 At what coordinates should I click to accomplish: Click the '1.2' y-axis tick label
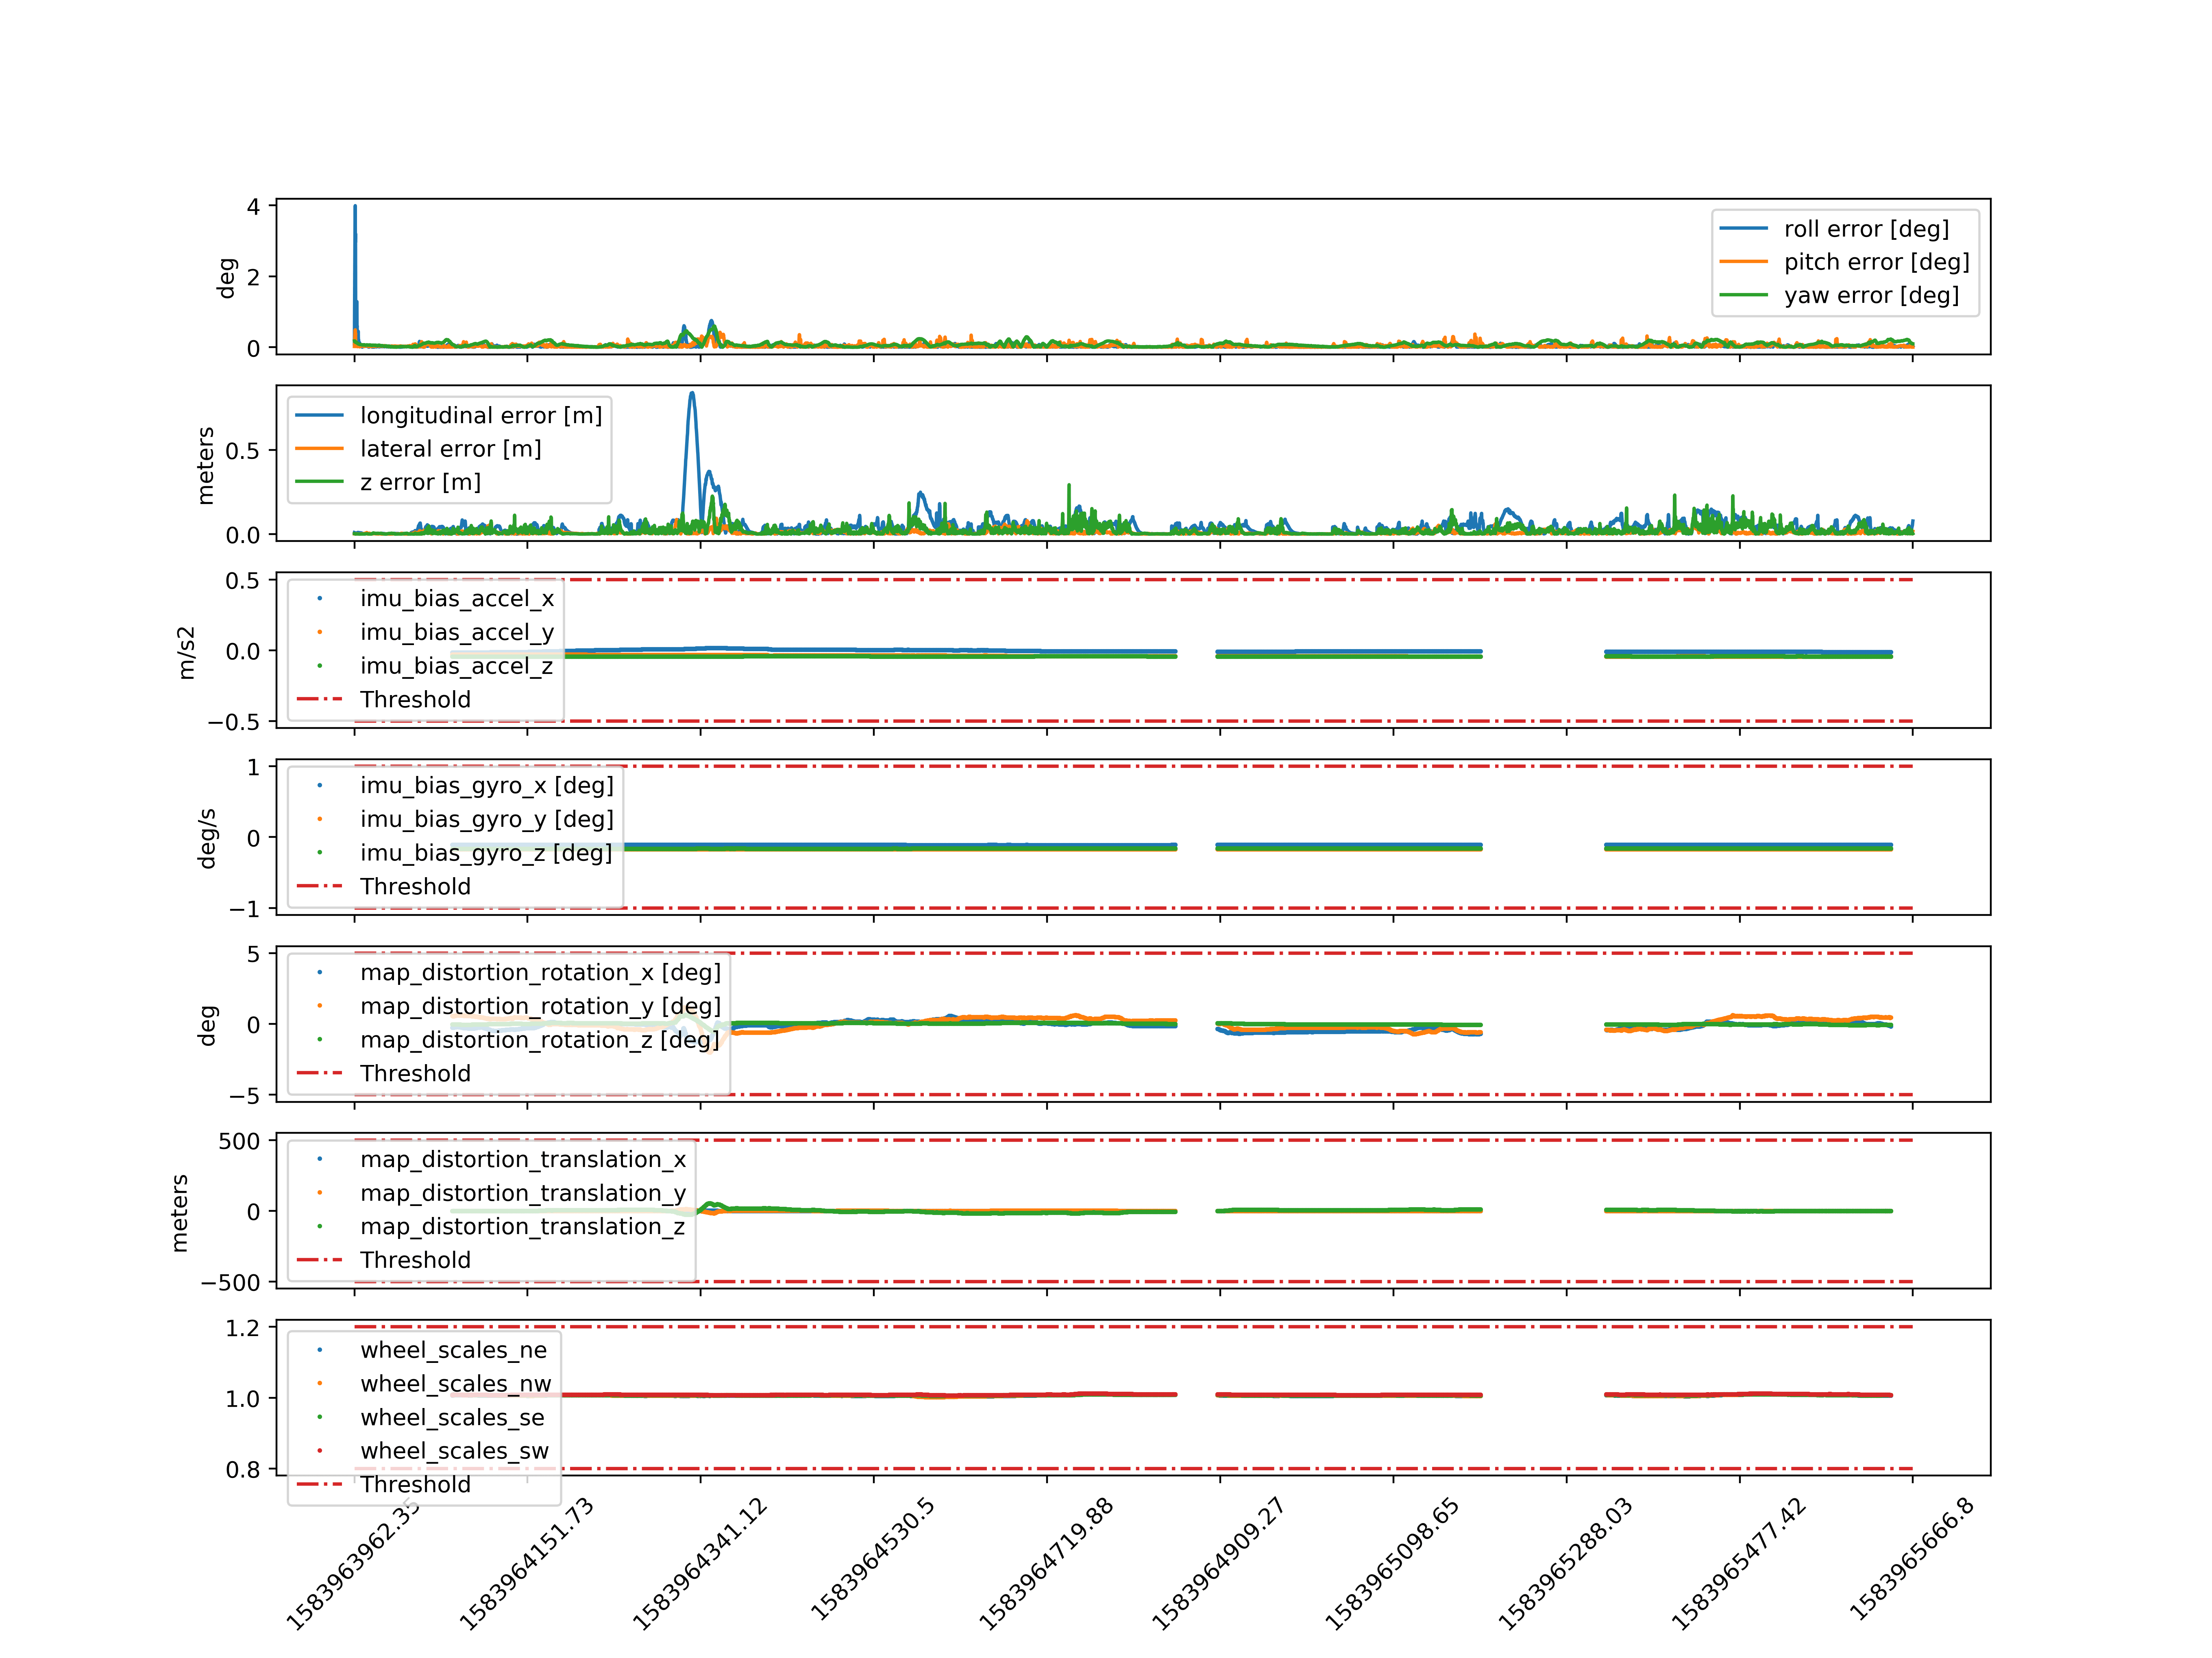point(243,1328)
